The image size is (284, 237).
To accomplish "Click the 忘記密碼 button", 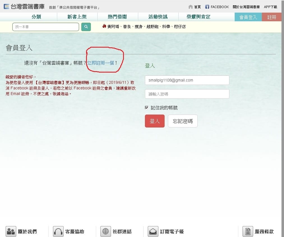I will [183, 121].
